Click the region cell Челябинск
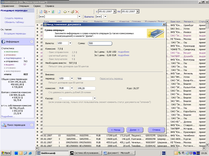 (189, 135)
